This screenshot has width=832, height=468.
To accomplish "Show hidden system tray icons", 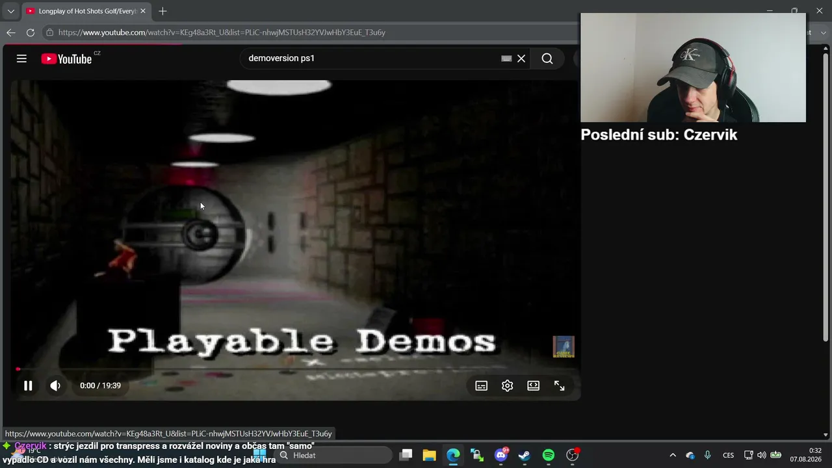I will 673,455.
